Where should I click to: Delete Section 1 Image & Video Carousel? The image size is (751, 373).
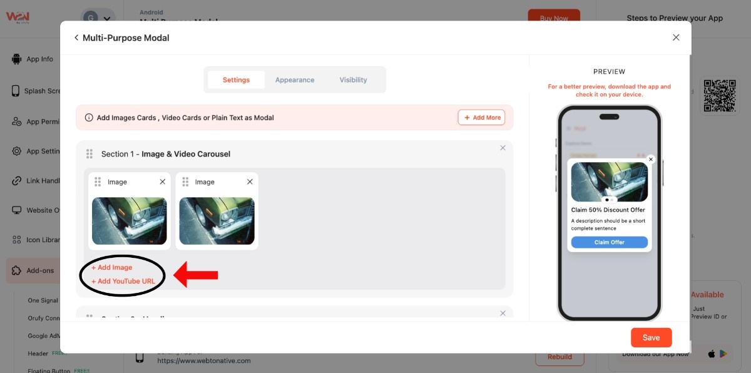[503, 148]
